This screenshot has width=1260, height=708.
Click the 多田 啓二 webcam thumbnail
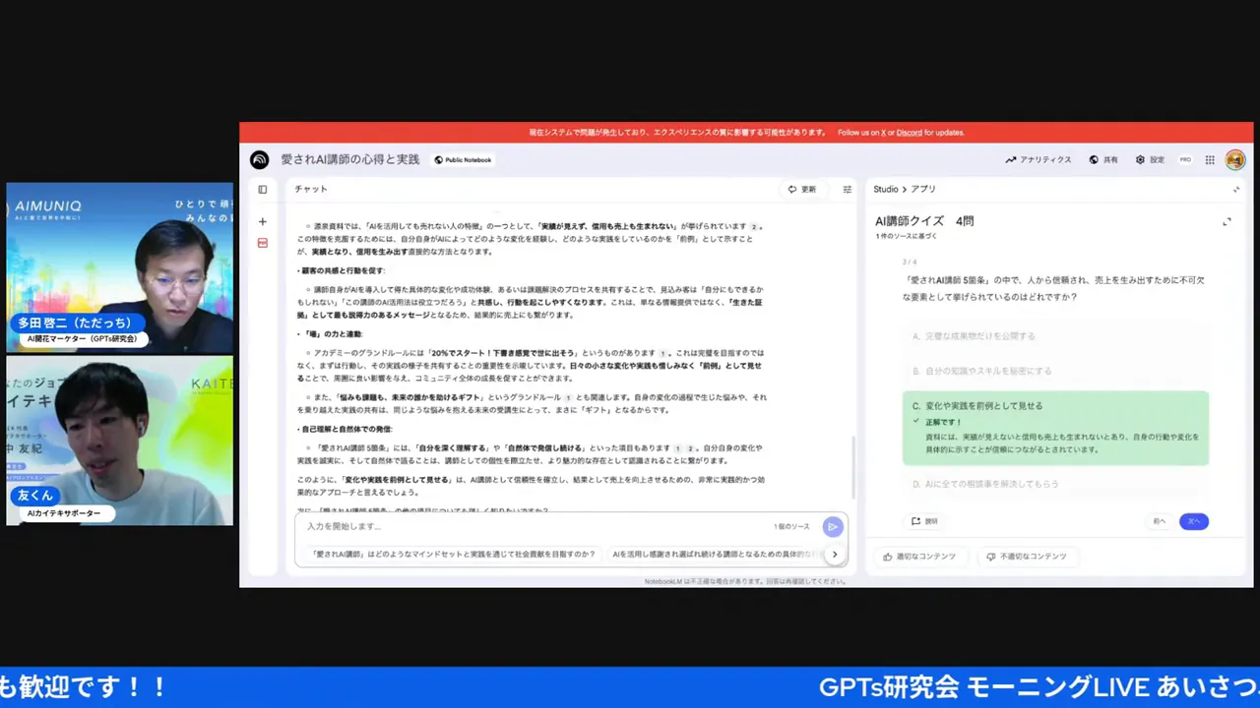coord(120,267)
